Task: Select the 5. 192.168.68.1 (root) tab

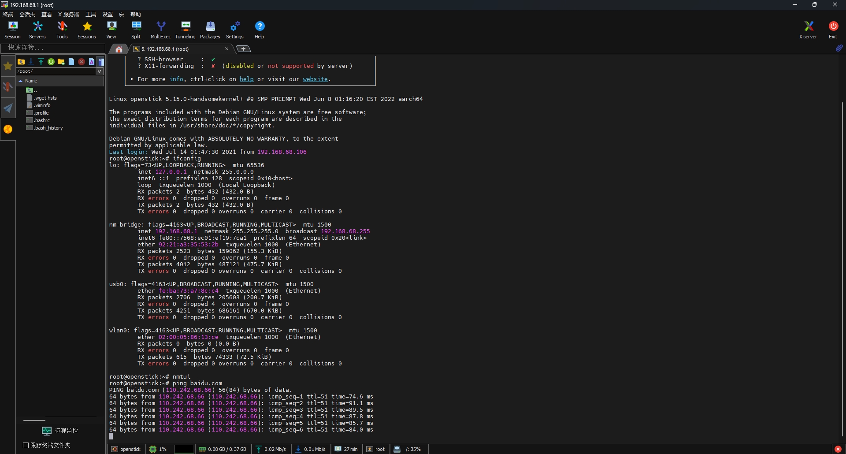Action: pyautogui.click(x=181, y=49)
